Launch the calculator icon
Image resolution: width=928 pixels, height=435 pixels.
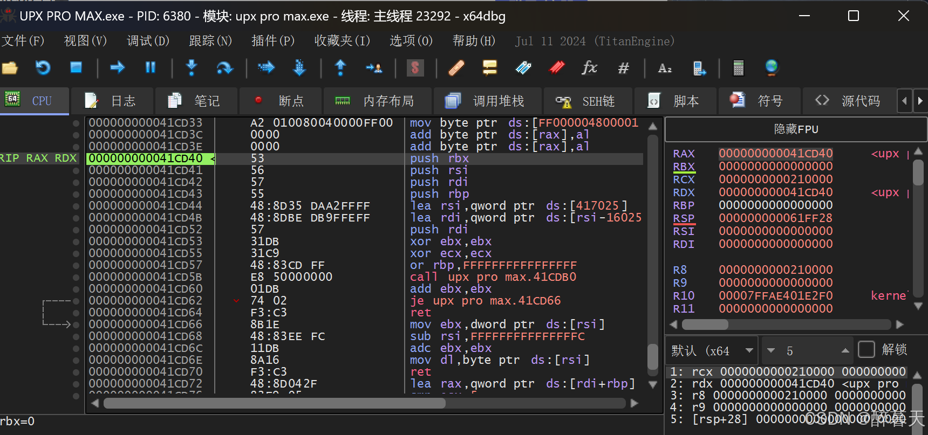(739, 68)
